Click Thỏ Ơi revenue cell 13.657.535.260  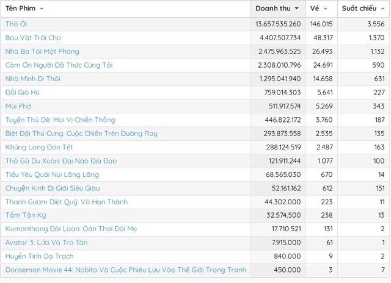278,24
